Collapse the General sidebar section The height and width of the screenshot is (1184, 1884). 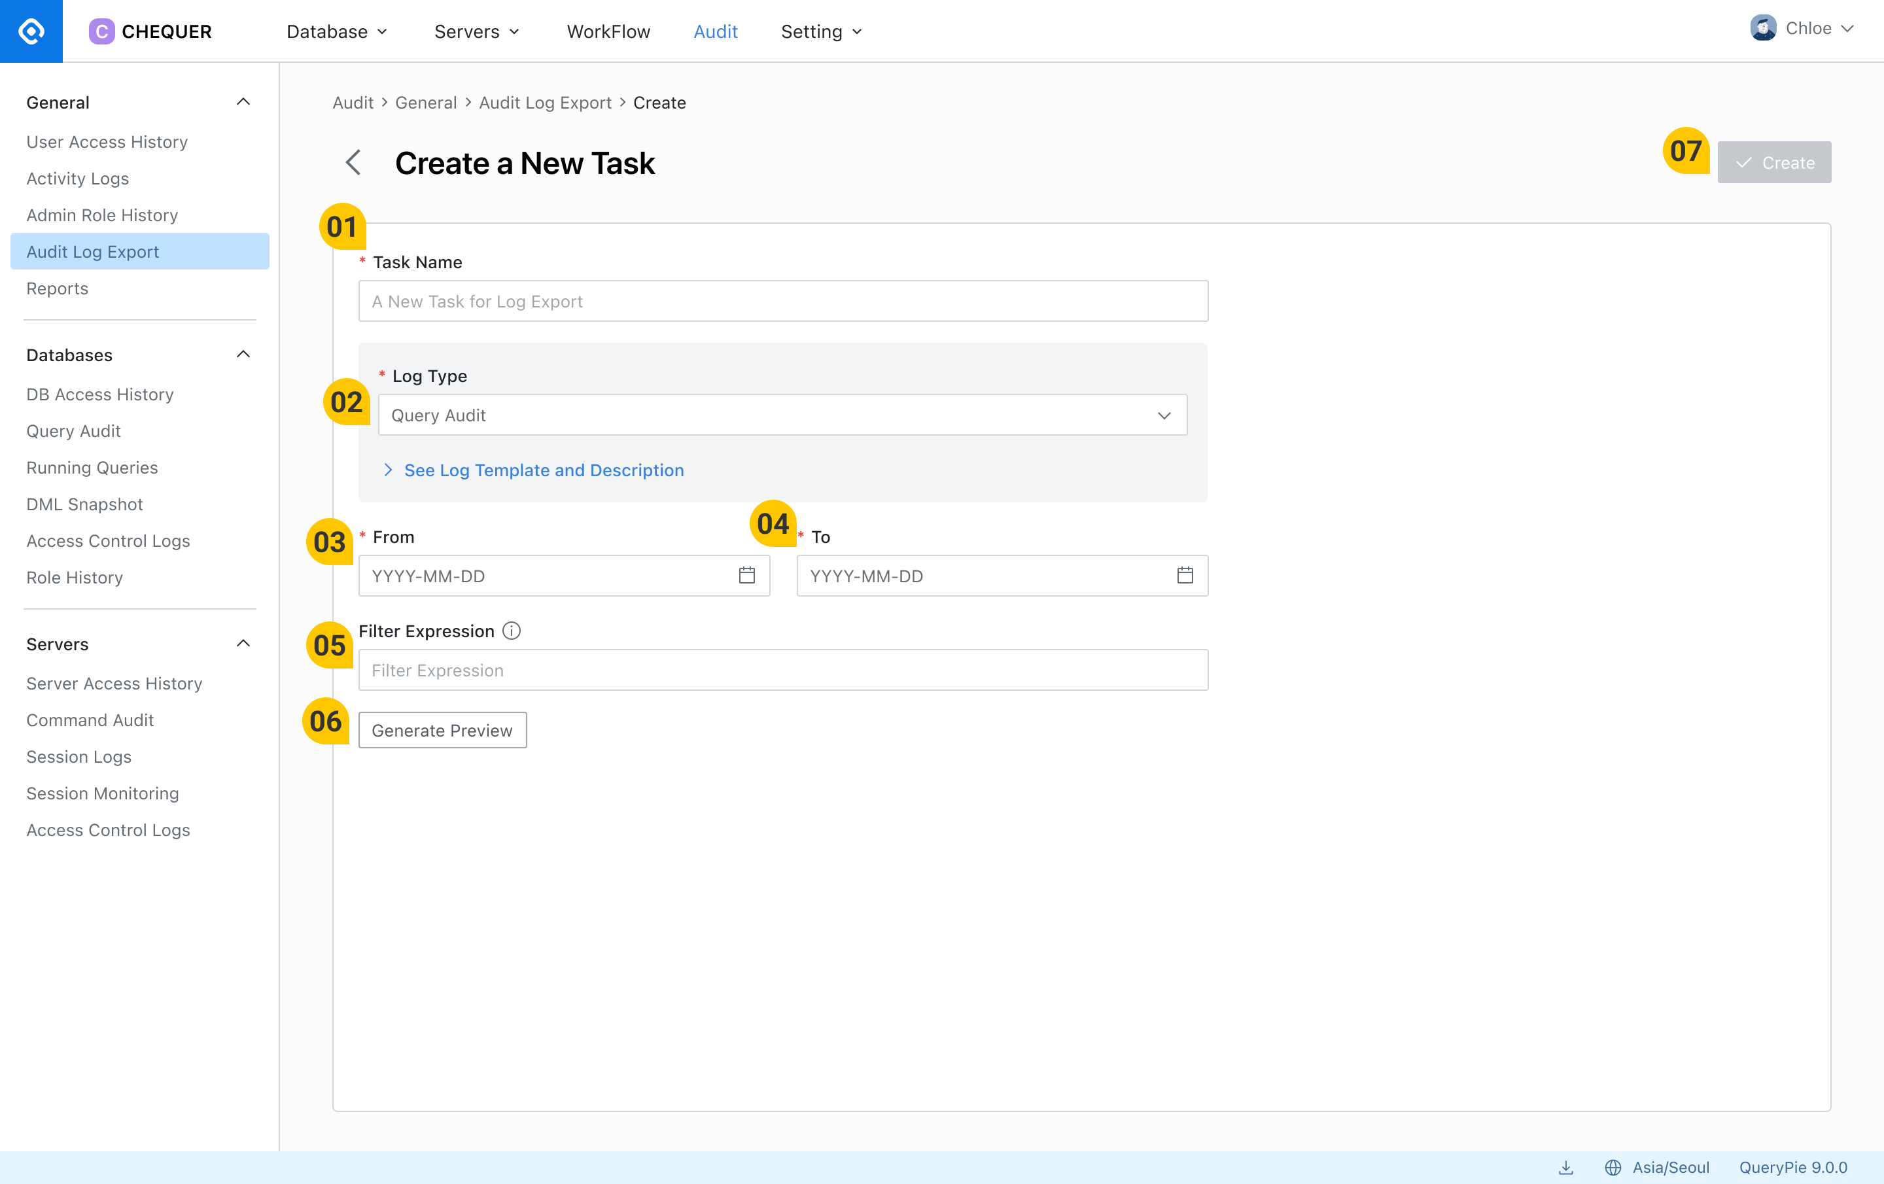243,102
